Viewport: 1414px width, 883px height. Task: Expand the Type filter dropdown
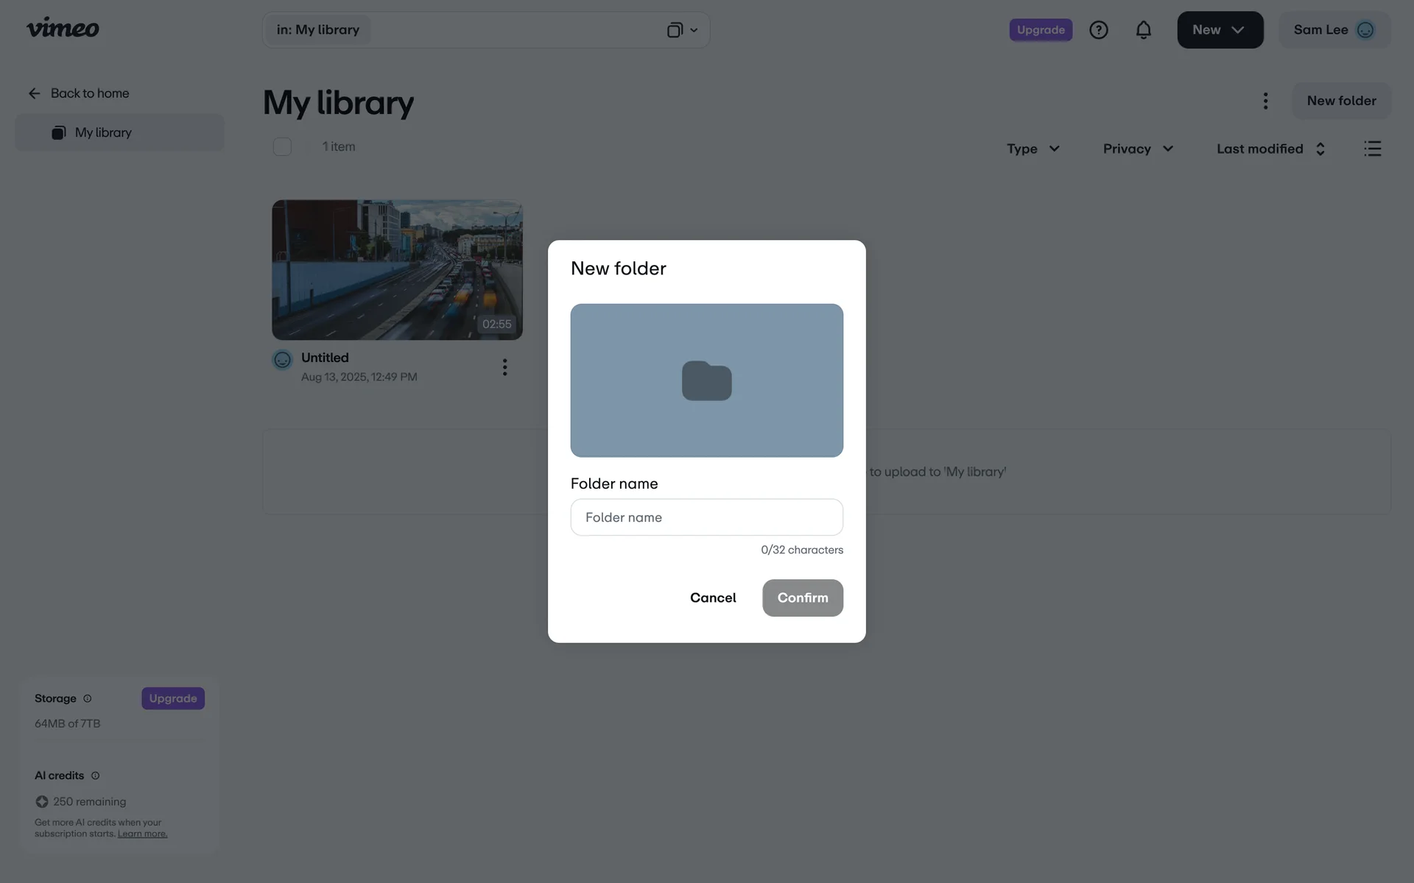(x=1033, y=149)
